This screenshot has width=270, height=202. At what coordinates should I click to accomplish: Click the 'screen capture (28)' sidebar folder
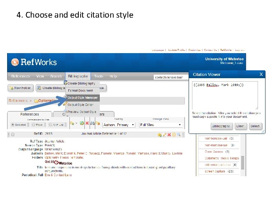click(219, 171)
